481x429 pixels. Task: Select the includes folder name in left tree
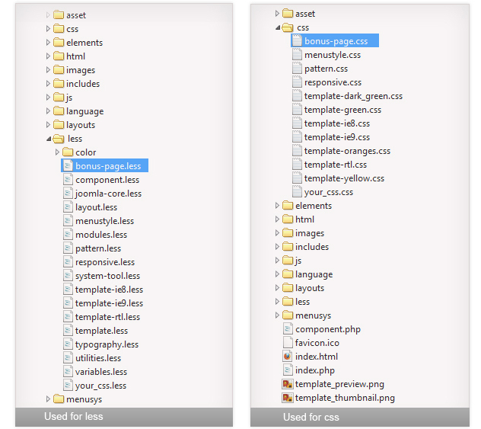pos(83,84)
